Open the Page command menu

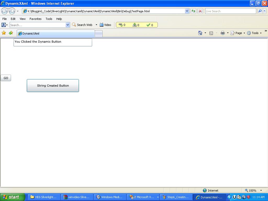238,33
